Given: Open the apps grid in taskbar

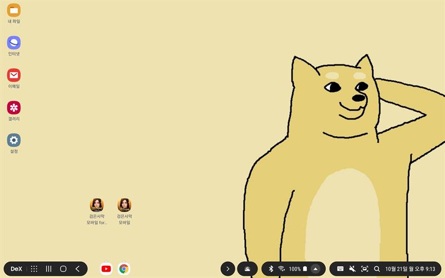Looking at the screenshot, I should point(34,269).
